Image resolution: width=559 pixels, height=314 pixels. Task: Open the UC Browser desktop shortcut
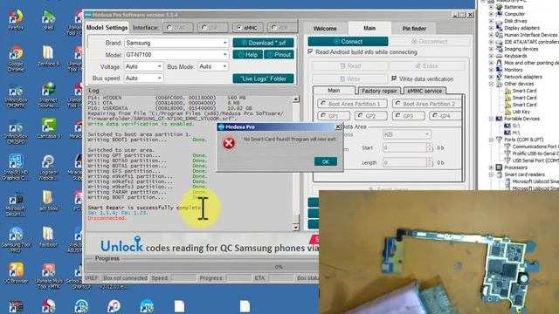16,273
